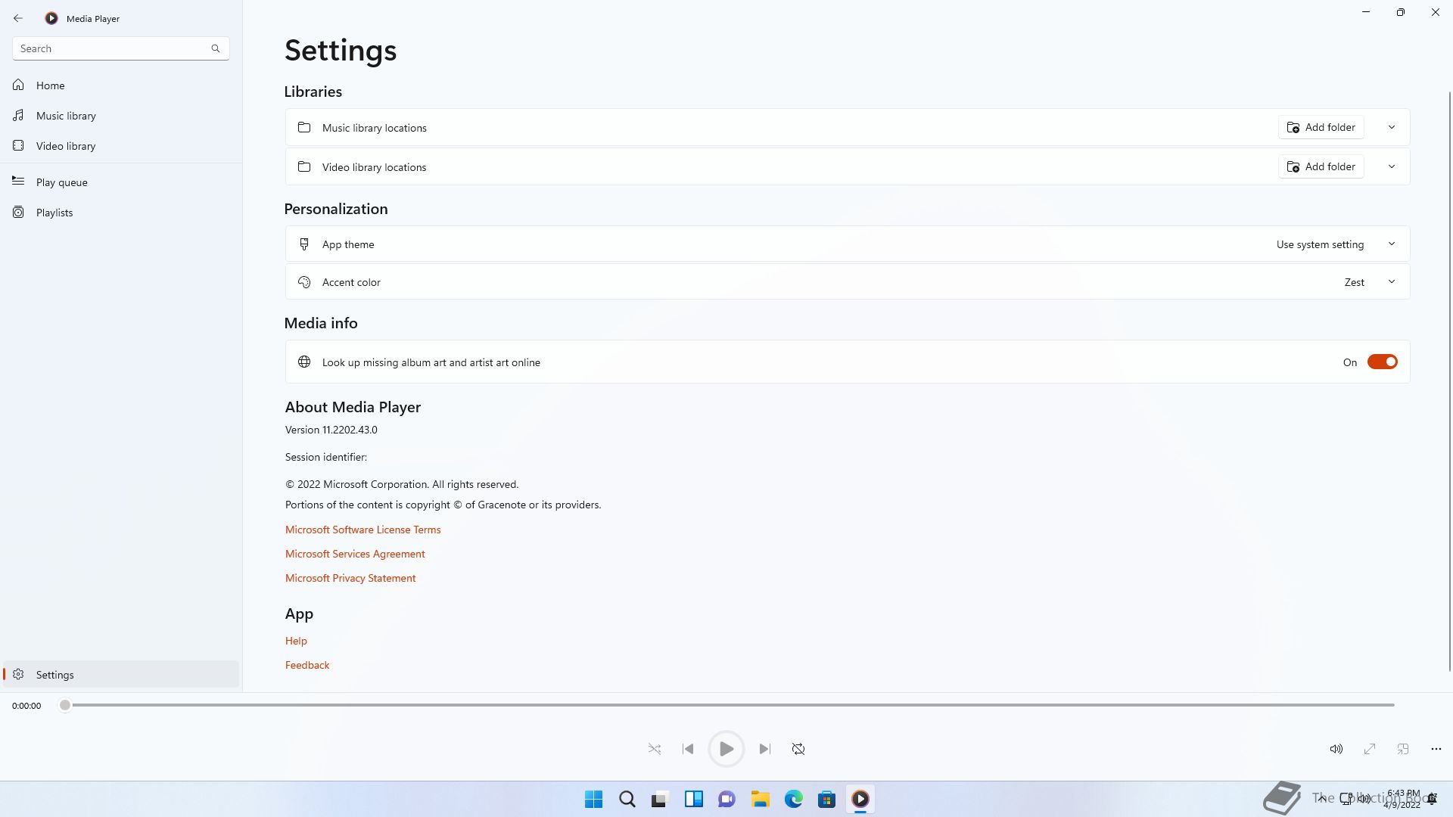Open Microsoft Privacy Statement link
The image size is (1453, 817).
[350, 578]
